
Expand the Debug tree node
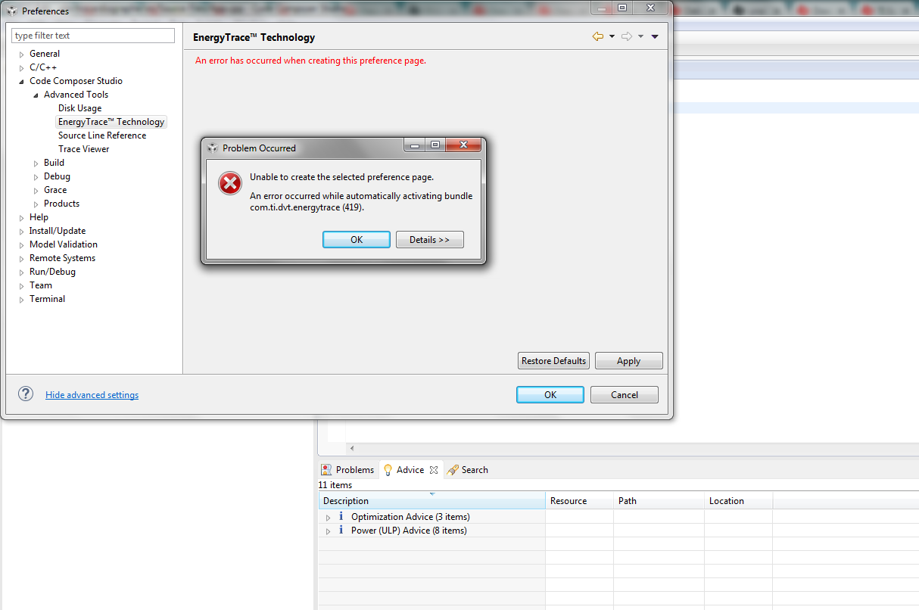(36, 177)
